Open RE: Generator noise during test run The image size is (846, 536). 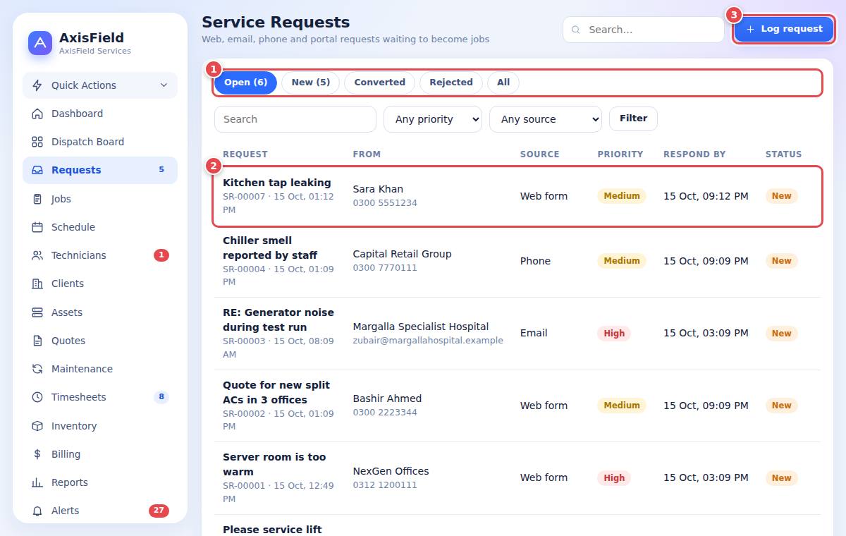tap(278, 319)
